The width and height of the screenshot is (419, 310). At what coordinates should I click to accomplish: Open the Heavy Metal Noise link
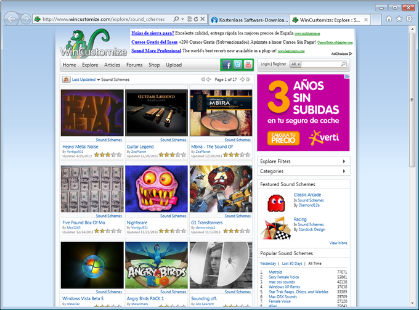80,147
